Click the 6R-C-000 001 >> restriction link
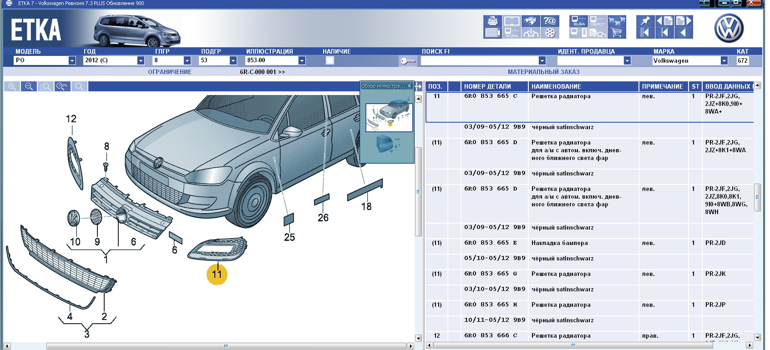 point(262,72)
